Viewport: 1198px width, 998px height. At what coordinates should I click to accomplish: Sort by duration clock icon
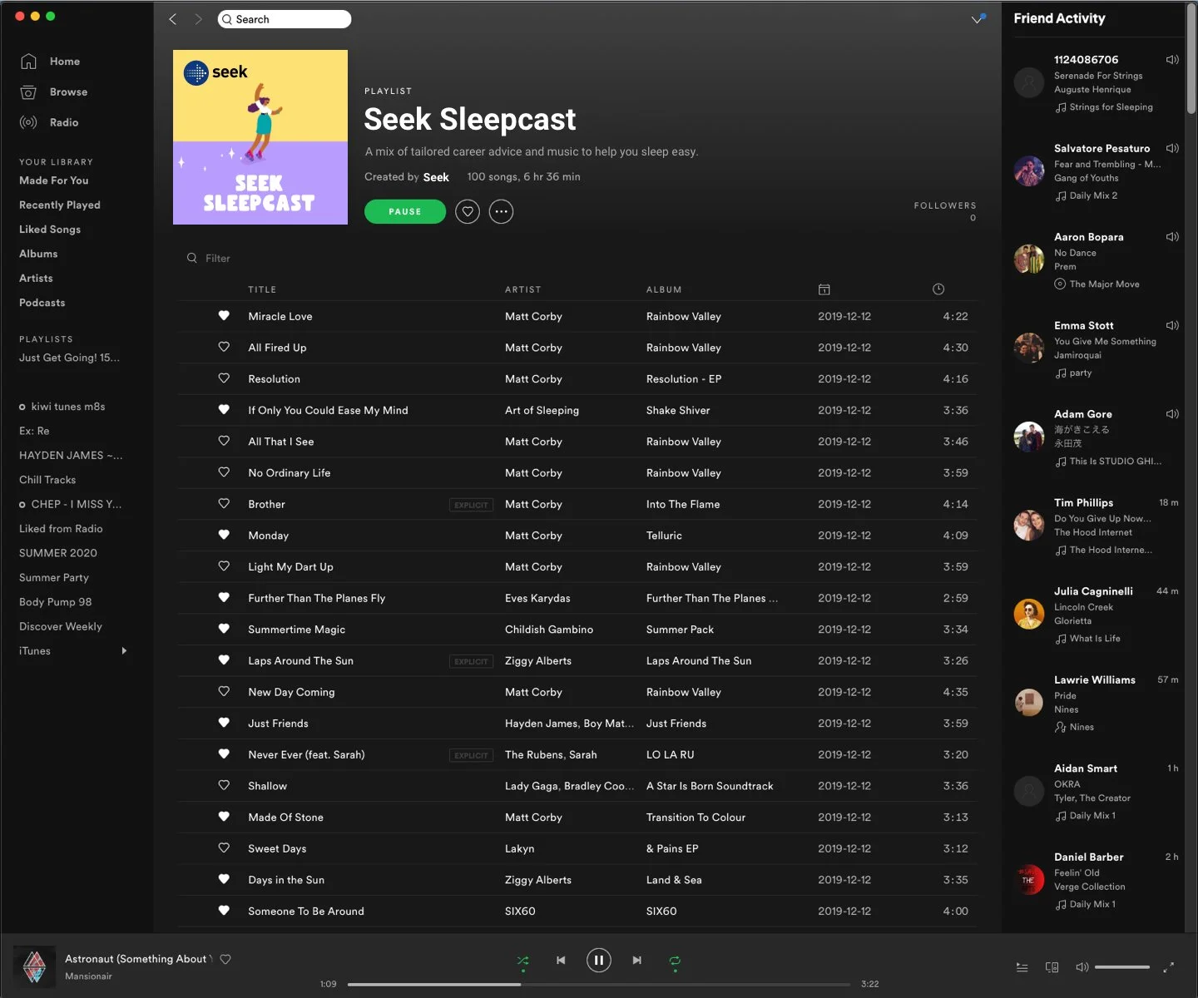pyautogui.click(x=938, y=289)
